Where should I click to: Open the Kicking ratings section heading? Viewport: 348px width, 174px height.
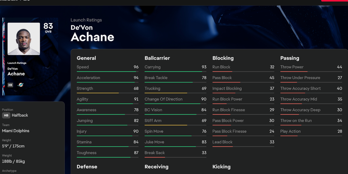(x=221, y=167)
